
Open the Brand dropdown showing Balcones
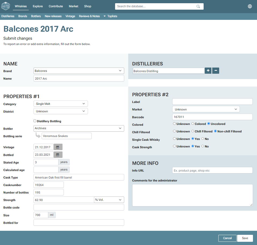[79, 71]
